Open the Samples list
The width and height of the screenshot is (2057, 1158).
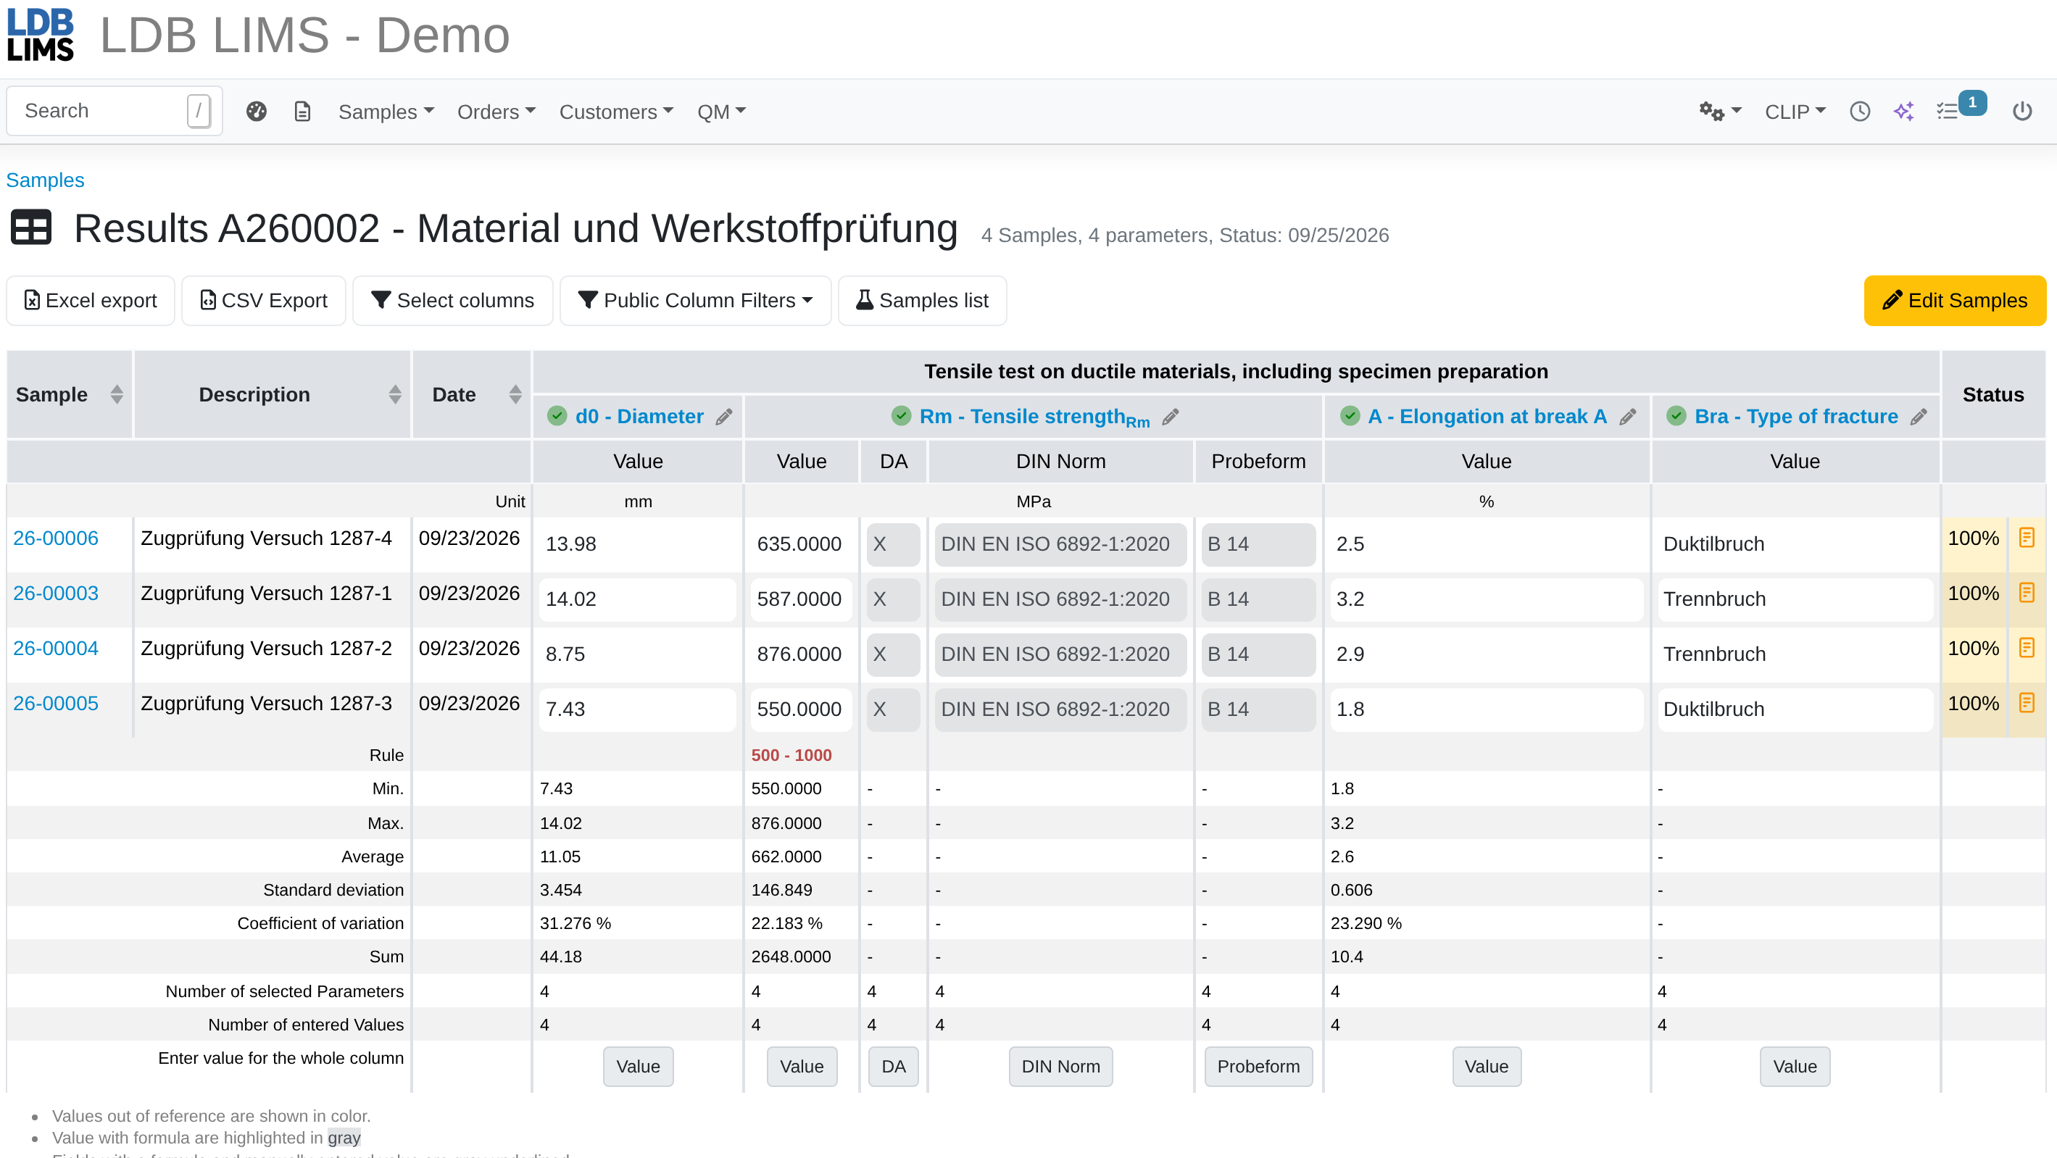click(x=922, y=301)
